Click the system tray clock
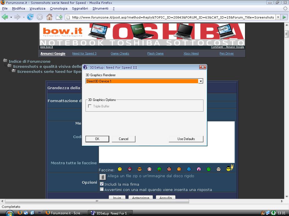 [281, 213]
